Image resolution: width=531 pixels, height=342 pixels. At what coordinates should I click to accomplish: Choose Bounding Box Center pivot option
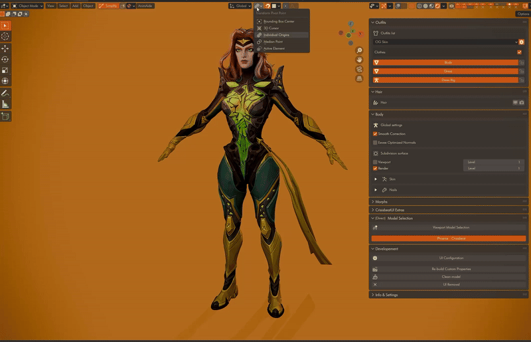point(281,21)
